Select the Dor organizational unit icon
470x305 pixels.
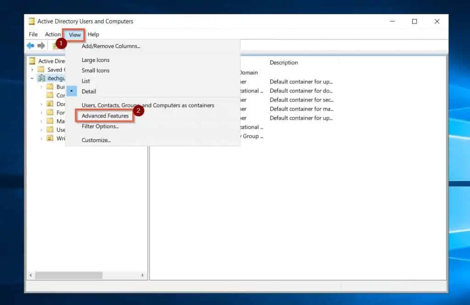point(50,104)
